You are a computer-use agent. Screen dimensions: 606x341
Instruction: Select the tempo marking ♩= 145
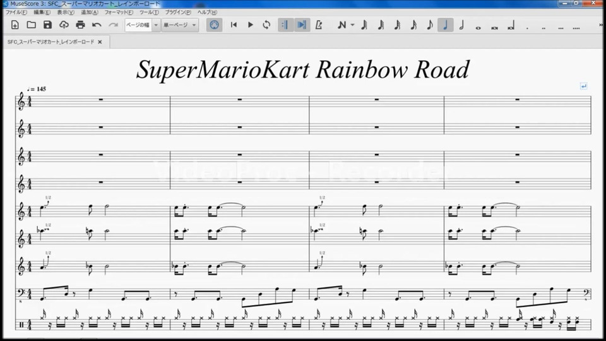(37, 89)
